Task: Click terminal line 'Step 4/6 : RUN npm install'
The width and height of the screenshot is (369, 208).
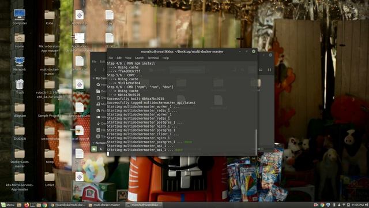Action: 131,63
